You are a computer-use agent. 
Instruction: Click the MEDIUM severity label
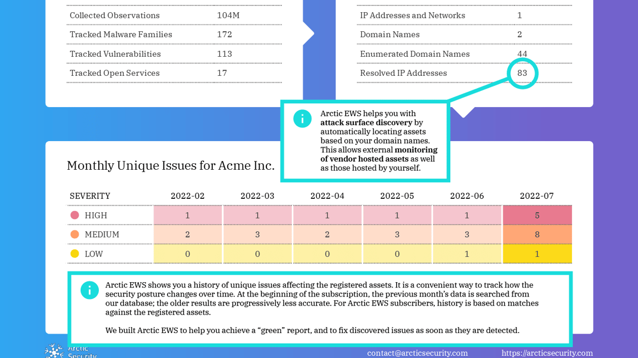tap(102, 234)
